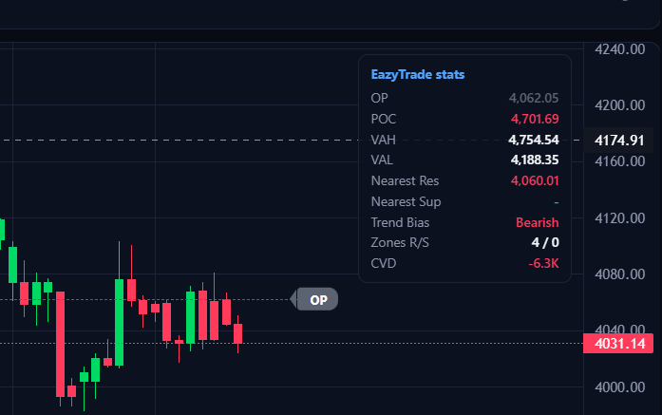Select the CVD value -6.3K
The width and height of the screenshot is (662, 415).
click(x=544, y=263)
